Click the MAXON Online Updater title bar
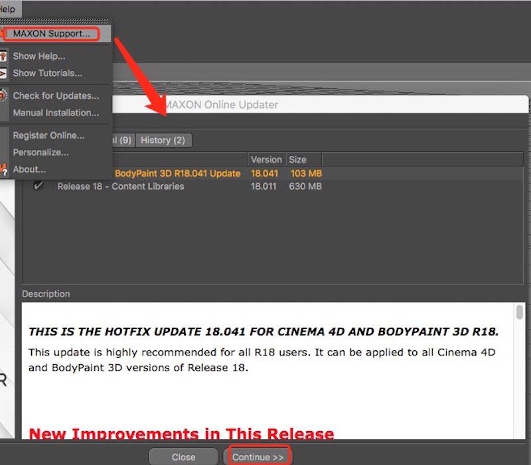 [x=320, y=105]
